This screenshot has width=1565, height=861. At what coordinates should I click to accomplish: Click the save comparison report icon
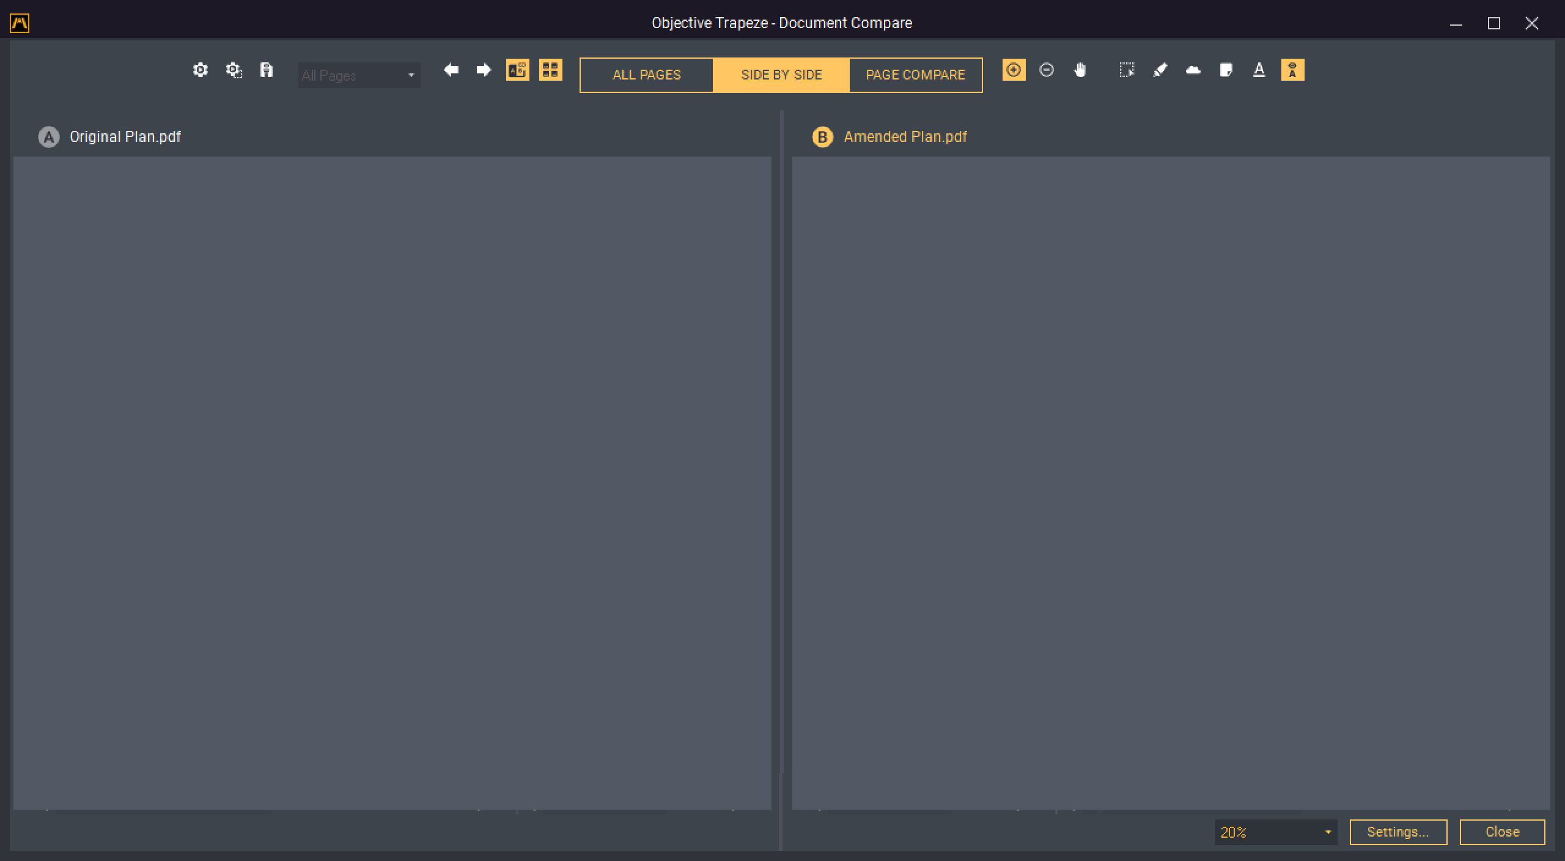tap(267, 70)
